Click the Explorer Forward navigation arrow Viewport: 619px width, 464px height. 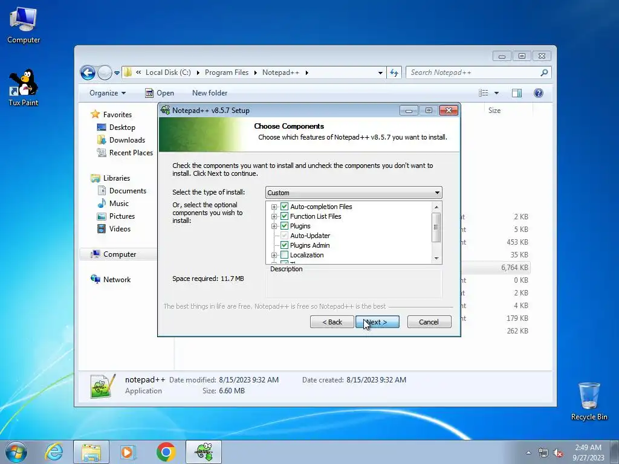(x=105, y=72)
